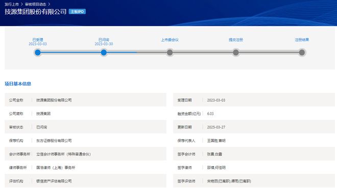Click the 评估机构 value 银信资产评估有限公司
This screenshot has width=337, height=188.
(x=54, y=181)
